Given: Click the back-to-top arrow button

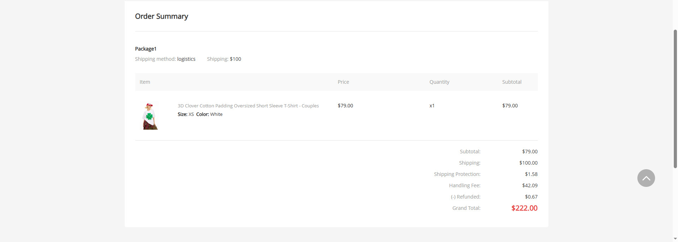Looking at the screenshot, I should [x=646, y=178].
